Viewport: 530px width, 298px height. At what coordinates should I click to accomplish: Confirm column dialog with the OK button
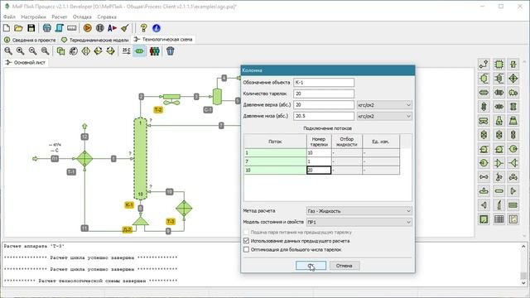click(x=311, y=266)
